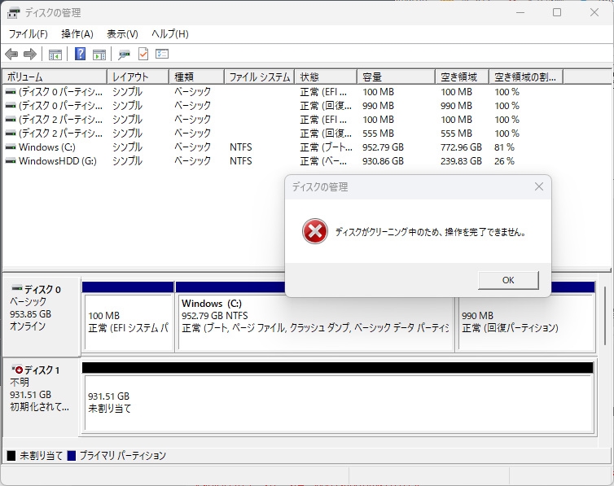The height and width of the screenshot is (486, 614).
Task: Click the disk connection toolbar icon
Action: pyautogui.click(x=124, y=55)
